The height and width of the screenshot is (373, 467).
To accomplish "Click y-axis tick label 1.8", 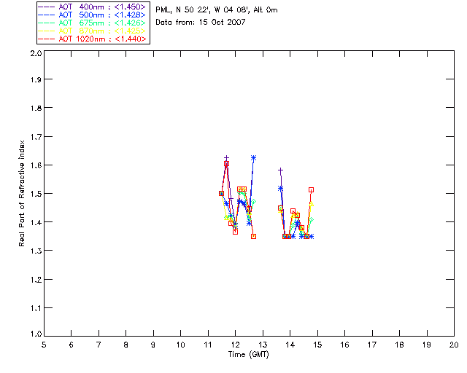I will click(36, 108).
